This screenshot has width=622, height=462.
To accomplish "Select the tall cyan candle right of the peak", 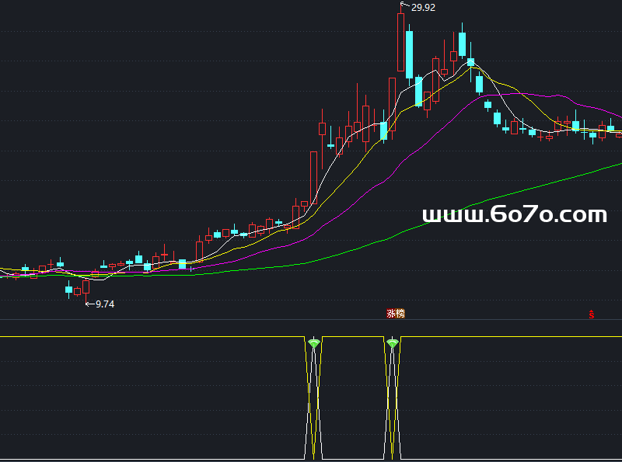I will coord(409,54).
